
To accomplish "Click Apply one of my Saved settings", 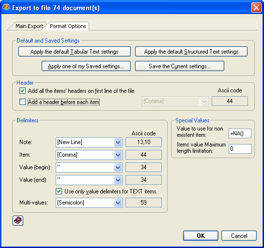I will coord(86,66).
